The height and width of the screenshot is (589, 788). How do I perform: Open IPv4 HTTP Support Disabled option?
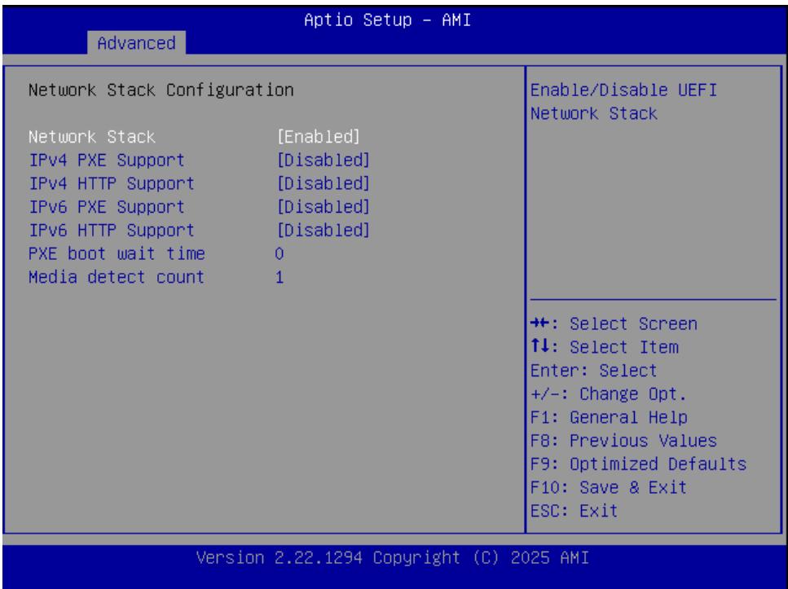click(x=324, y=183)
